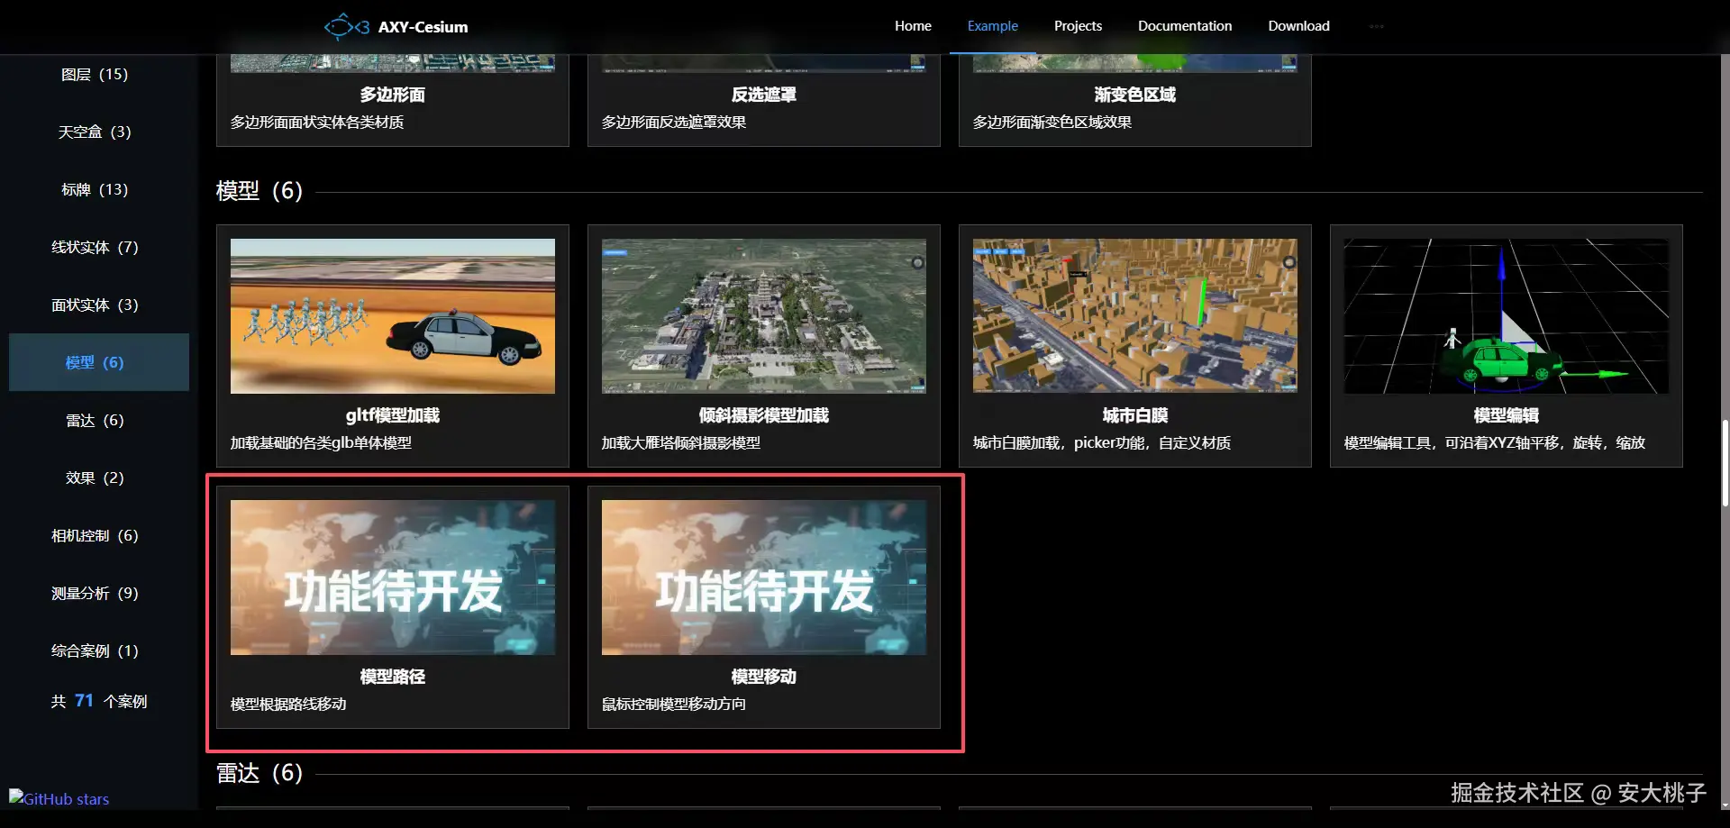The height and width of the screenshot is (828, 1730).
Task: Expand the 模型 (6) section header
Action: (259, 191)
